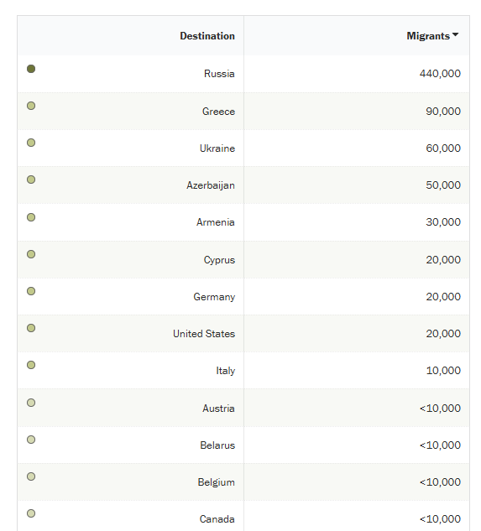Click Canada's <10,000 migrants value
Screen dimensions: 481x531
440,518
